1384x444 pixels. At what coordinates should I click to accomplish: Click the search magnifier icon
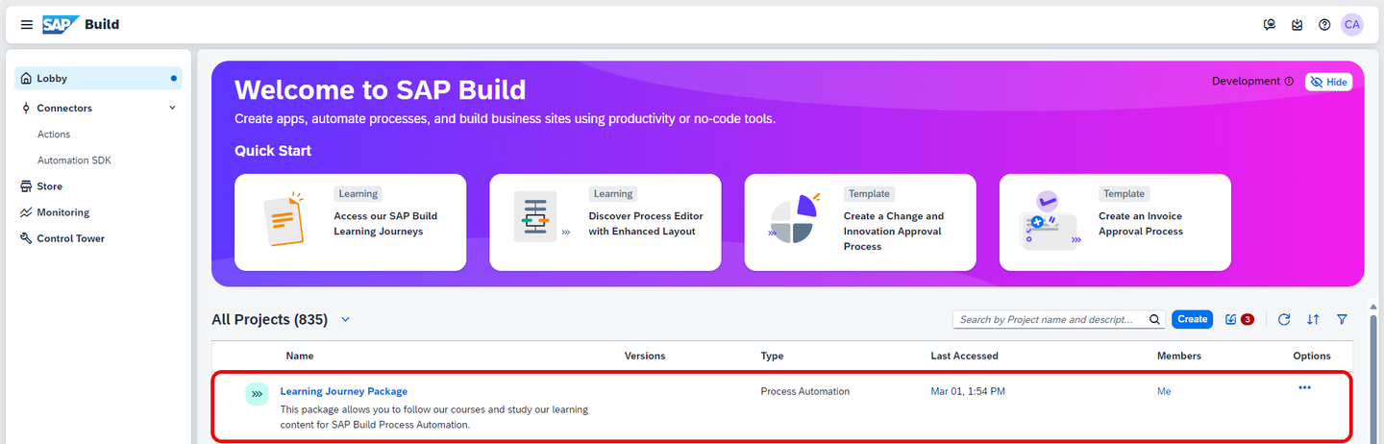(x=1156, y=319)
